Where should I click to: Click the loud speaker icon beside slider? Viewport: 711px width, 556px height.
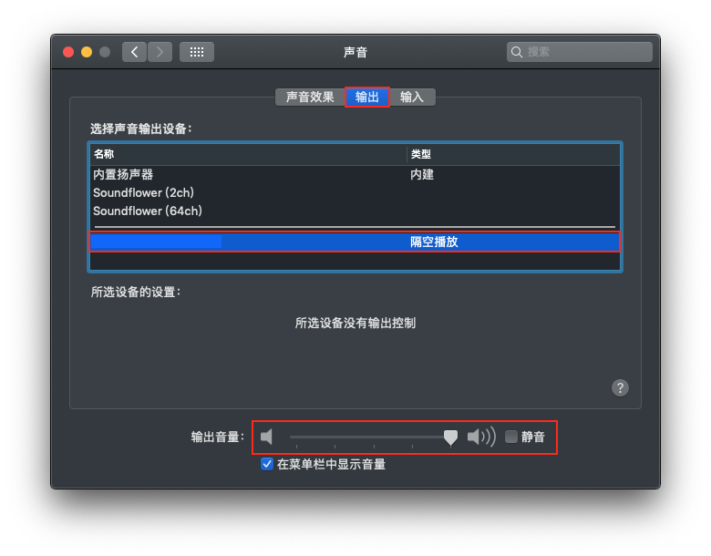[480, 438]
